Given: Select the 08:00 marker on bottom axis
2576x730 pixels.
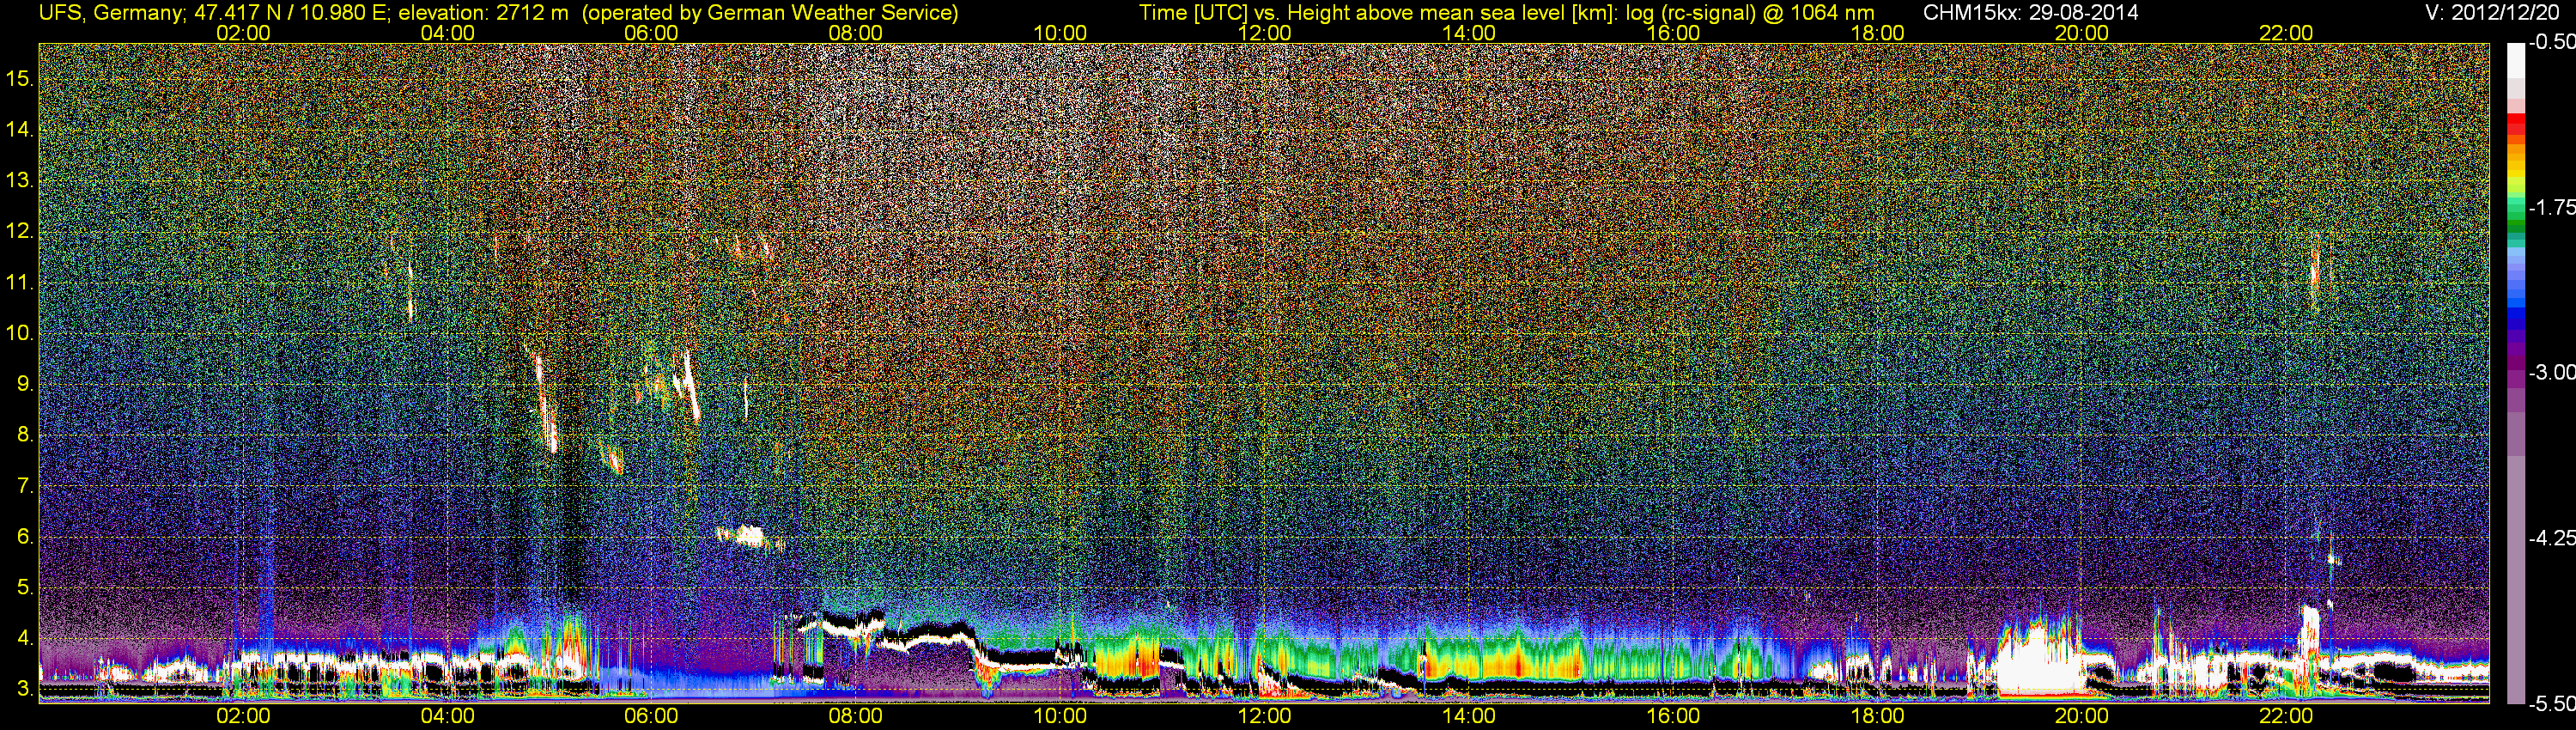Looking at the screenshot, I should tap(855, 716).
